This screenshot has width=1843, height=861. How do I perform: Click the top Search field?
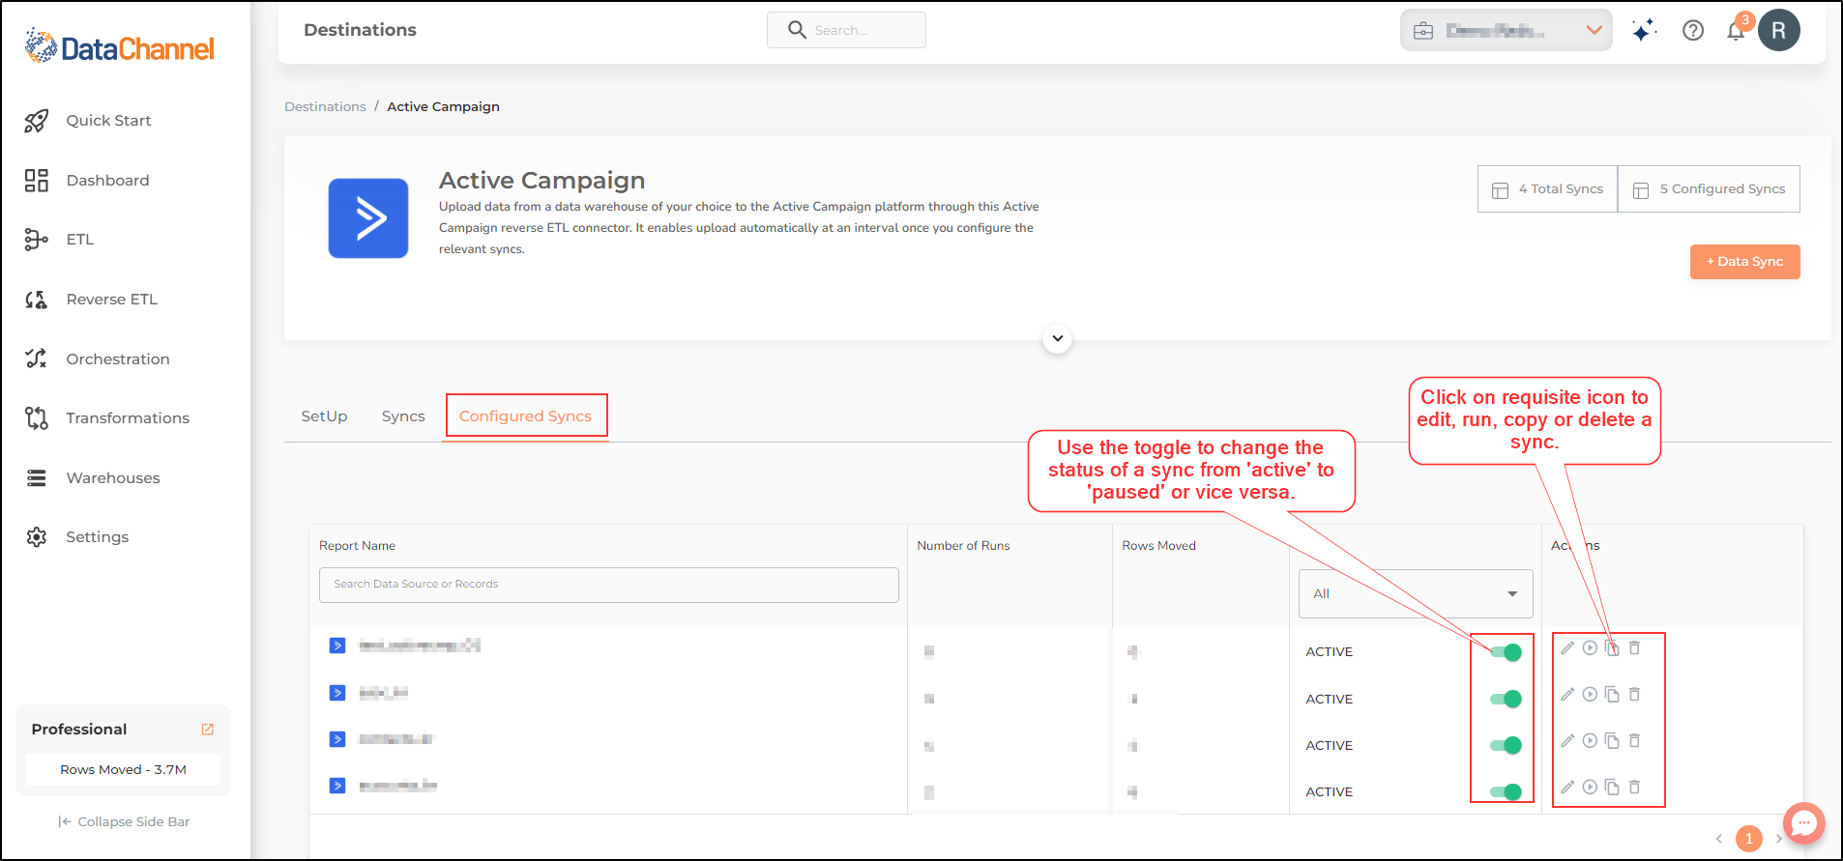click(x=846, y=30)
